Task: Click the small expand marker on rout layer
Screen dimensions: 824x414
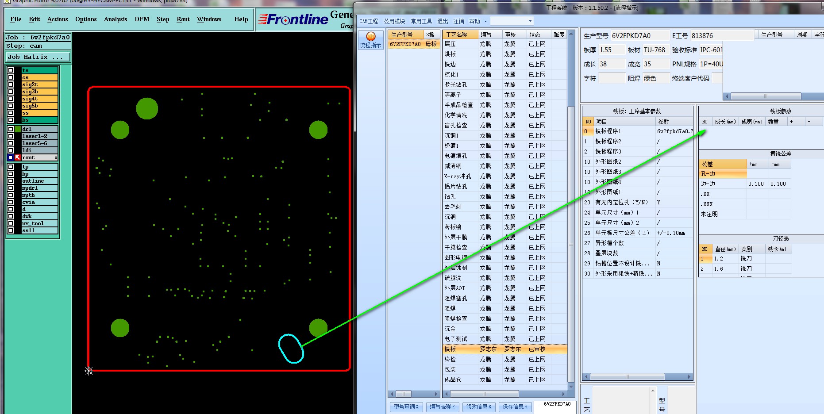Action: click(x=56, y=157)
